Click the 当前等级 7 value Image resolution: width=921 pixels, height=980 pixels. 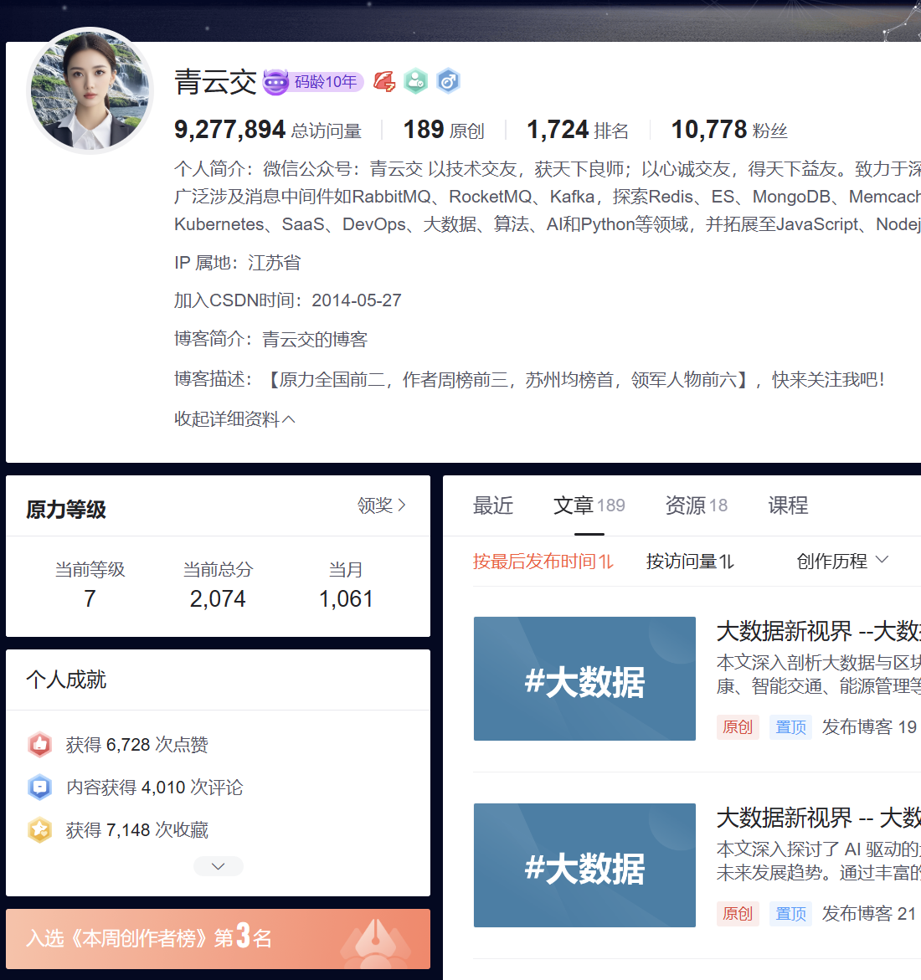click(x=90, y=598)
